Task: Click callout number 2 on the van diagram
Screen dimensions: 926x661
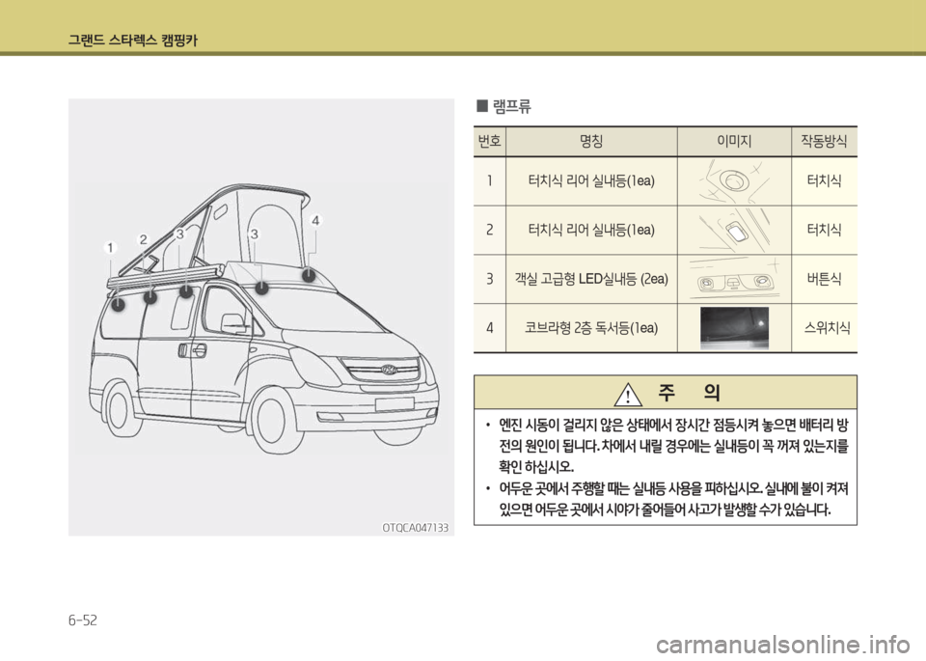Action: [x=144, y=239]
